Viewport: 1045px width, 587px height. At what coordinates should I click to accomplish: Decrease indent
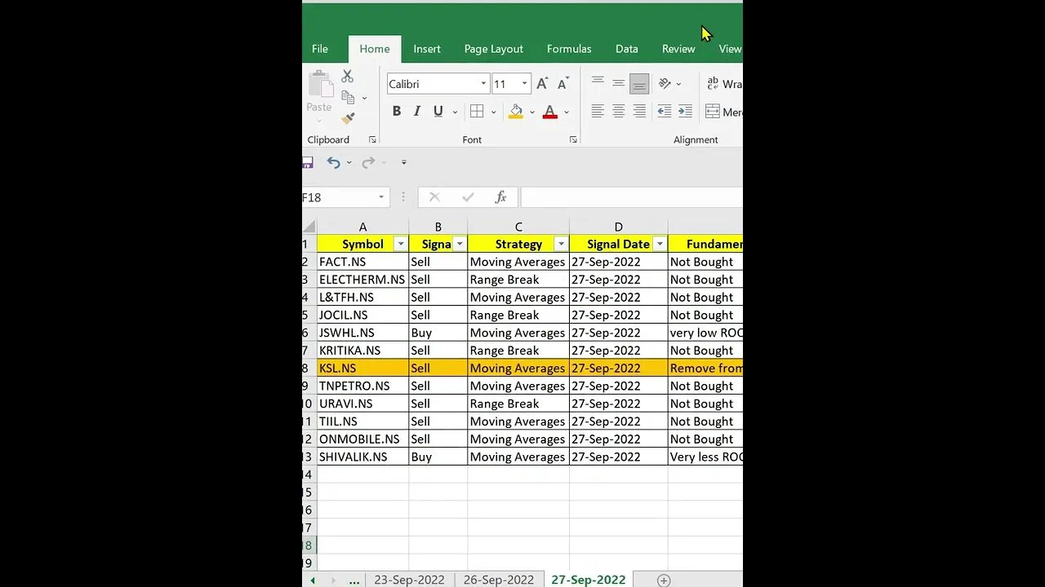pyautogui.click(x=665, y=112)
